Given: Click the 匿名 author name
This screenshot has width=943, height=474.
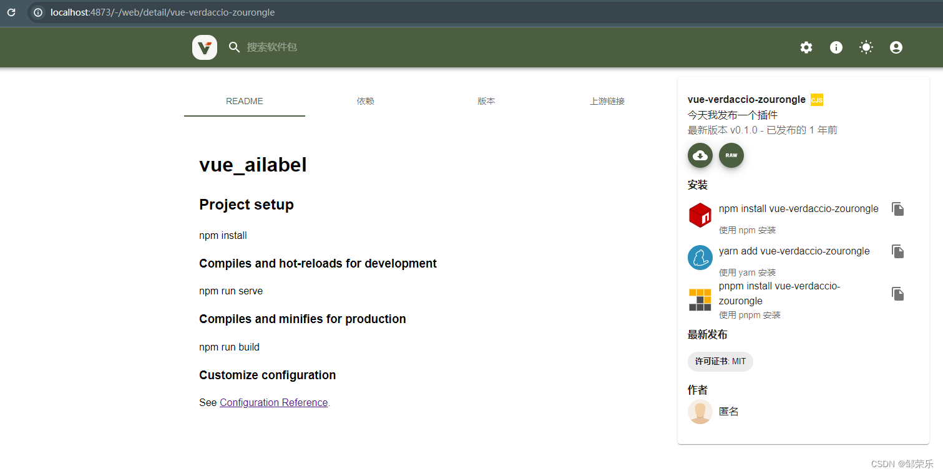Looking at the screenshot, I should click(x=729, y=412).
